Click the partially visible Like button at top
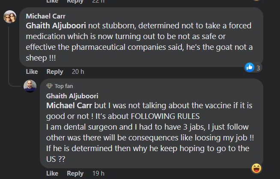 [x=52, y=2]
